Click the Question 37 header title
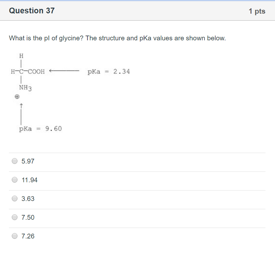Viewport: 275px width, 254px height. (32, 10)
